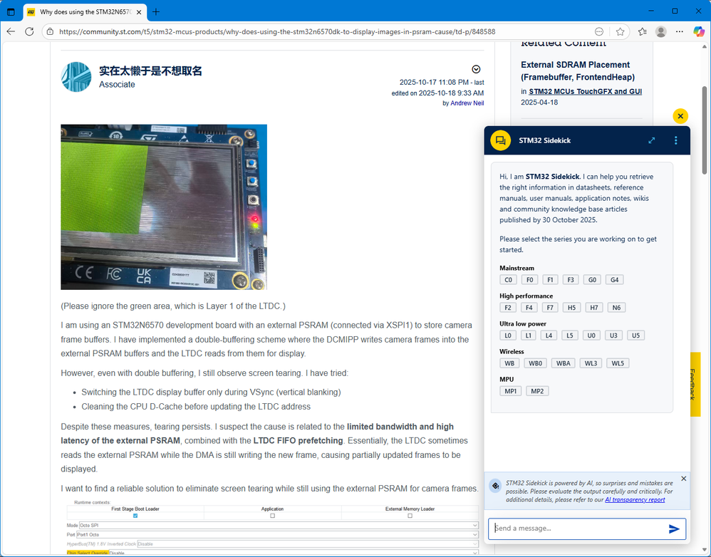
Task: Select the U3 series chip
Action: coord(613,335)
